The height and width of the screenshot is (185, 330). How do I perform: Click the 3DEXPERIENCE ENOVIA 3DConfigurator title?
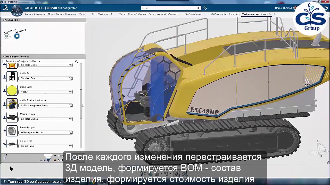51,8
